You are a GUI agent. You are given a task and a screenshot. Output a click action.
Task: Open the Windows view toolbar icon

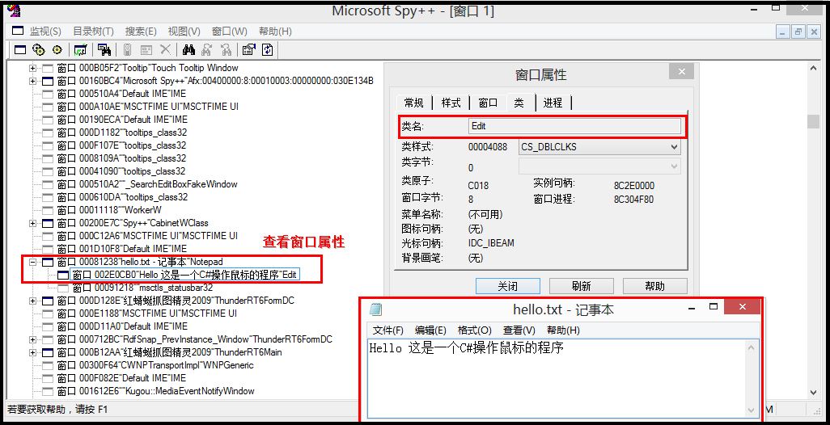[x=20, y=50]
